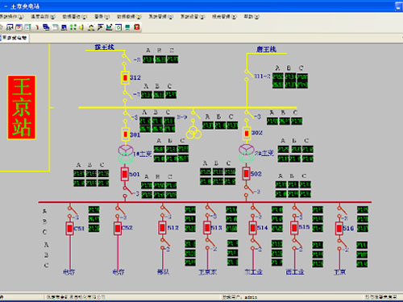403x302 pixels.
Task: Toggle circuit breaker 312
Action: (x=125, y=78)
